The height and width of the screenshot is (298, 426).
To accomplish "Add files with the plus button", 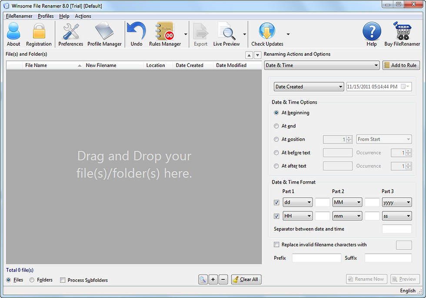I will click(x=213, y=279).
